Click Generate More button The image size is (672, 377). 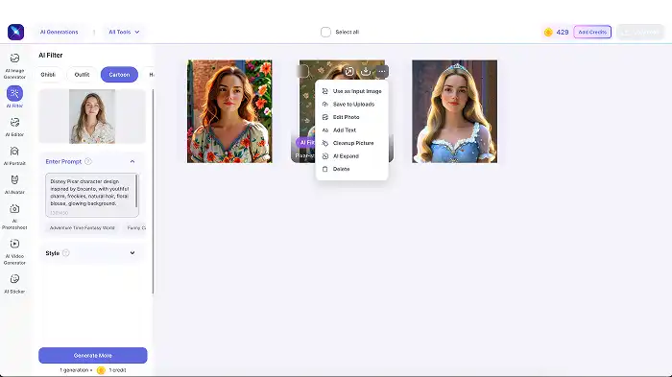(93, 355)
